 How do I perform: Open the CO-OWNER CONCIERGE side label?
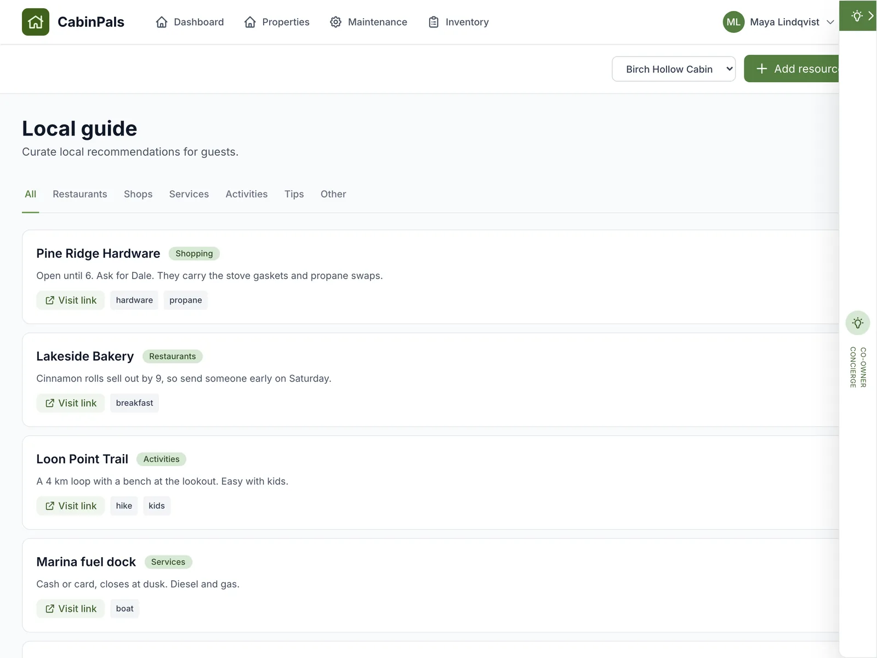pyautogui.click(x=858, y=367)
